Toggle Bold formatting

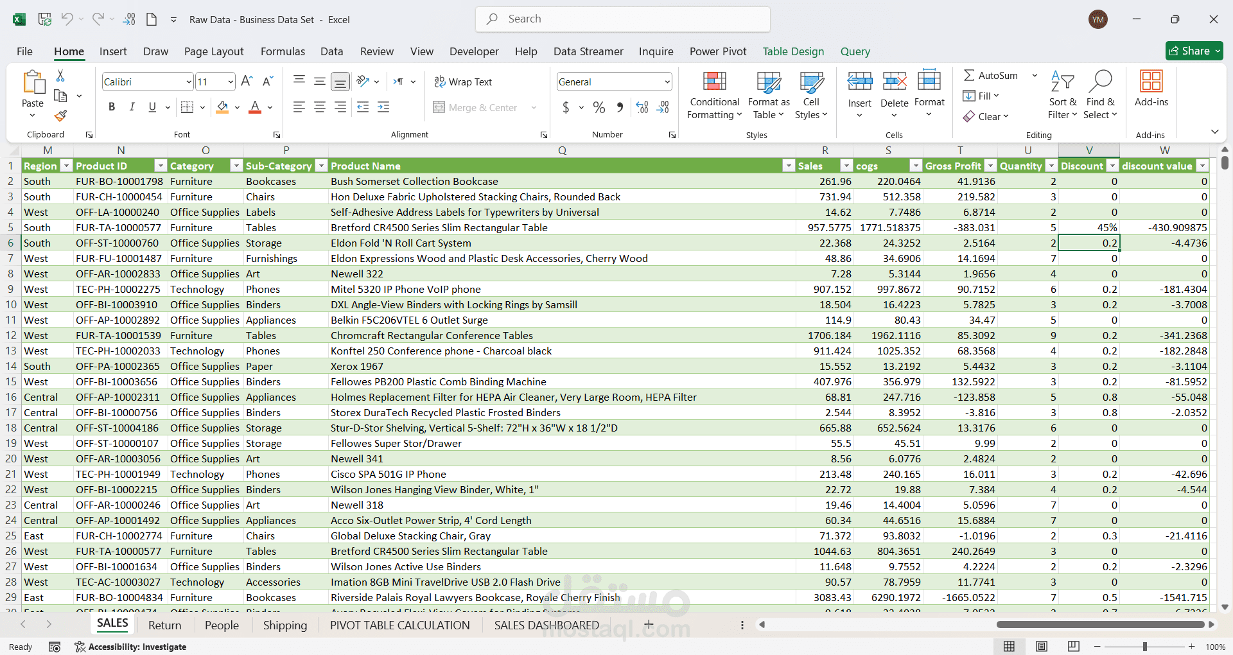tap(112, 107)
